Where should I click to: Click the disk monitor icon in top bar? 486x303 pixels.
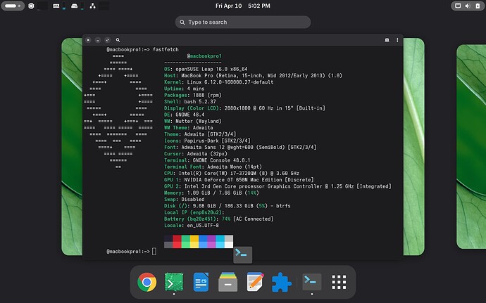(x=75, y=6)
